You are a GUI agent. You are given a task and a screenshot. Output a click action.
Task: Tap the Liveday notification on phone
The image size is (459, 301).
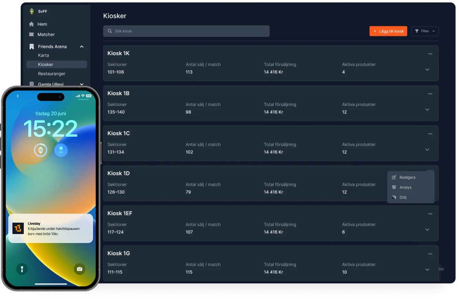point(51,228)
